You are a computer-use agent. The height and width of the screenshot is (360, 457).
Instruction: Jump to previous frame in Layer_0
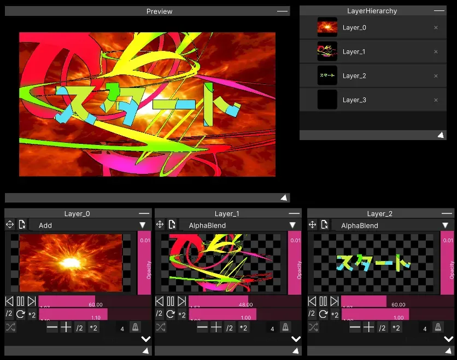[x=9, y=301]
